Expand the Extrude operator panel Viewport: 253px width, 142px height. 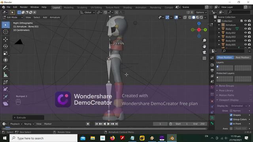coord(28,118)
